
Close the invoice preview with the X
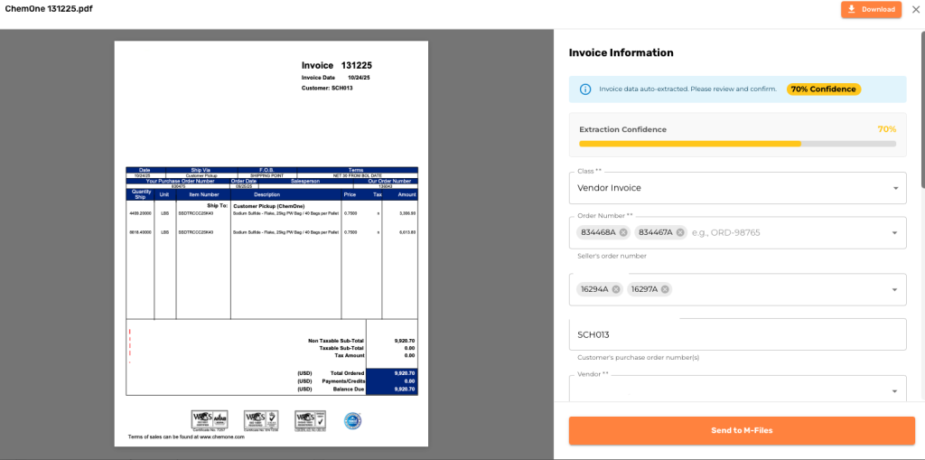(913, 9)
